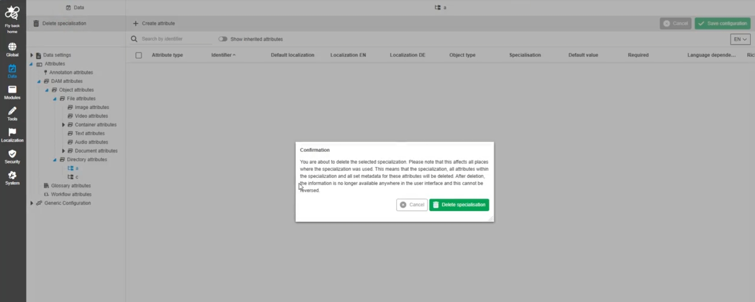Open the Security shield icon
Image resolution: width=755 pixels, height=302 pixels.
[12, 154]
